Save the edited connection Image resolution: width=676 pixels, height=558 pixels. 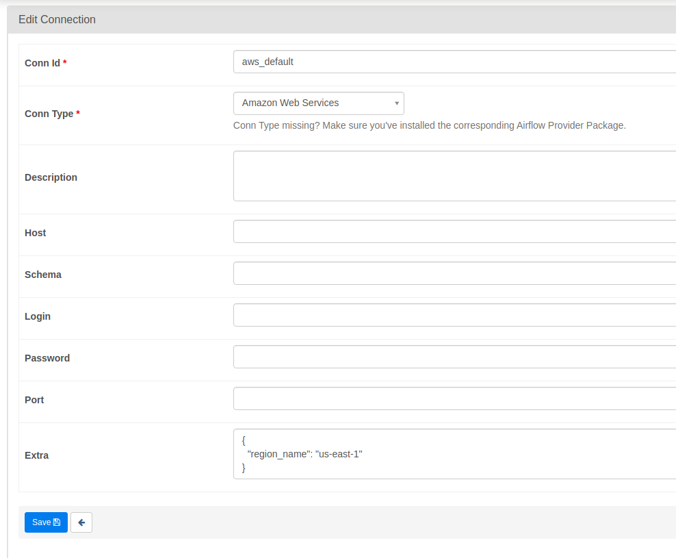[x=46, y=522]
